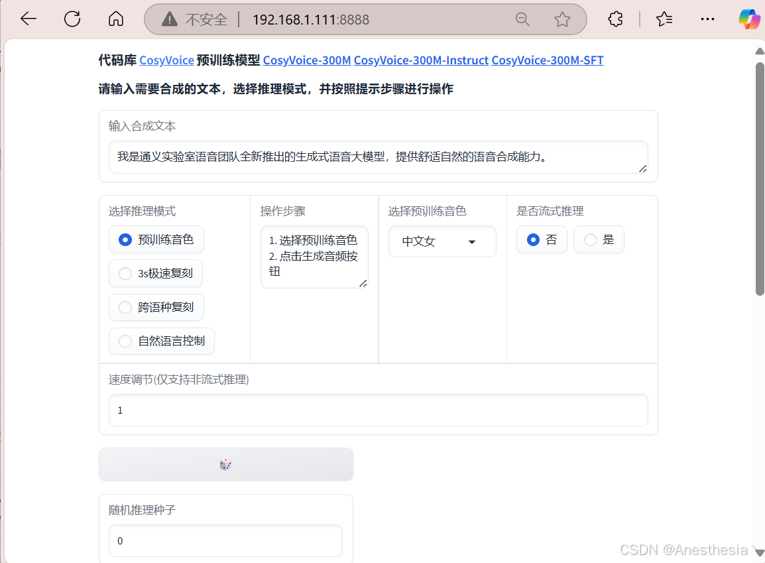The width and height of the screenshot is (765, 563).
Task: Open the browser settings and more menu
Action: tap(707, 19)
